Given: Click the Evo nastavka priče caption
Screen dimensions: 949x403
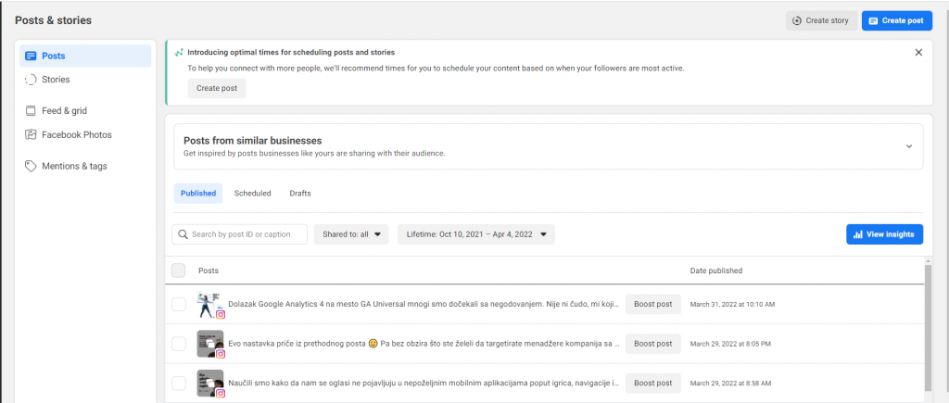Looking at the screenshot, I should coord(424,344).
